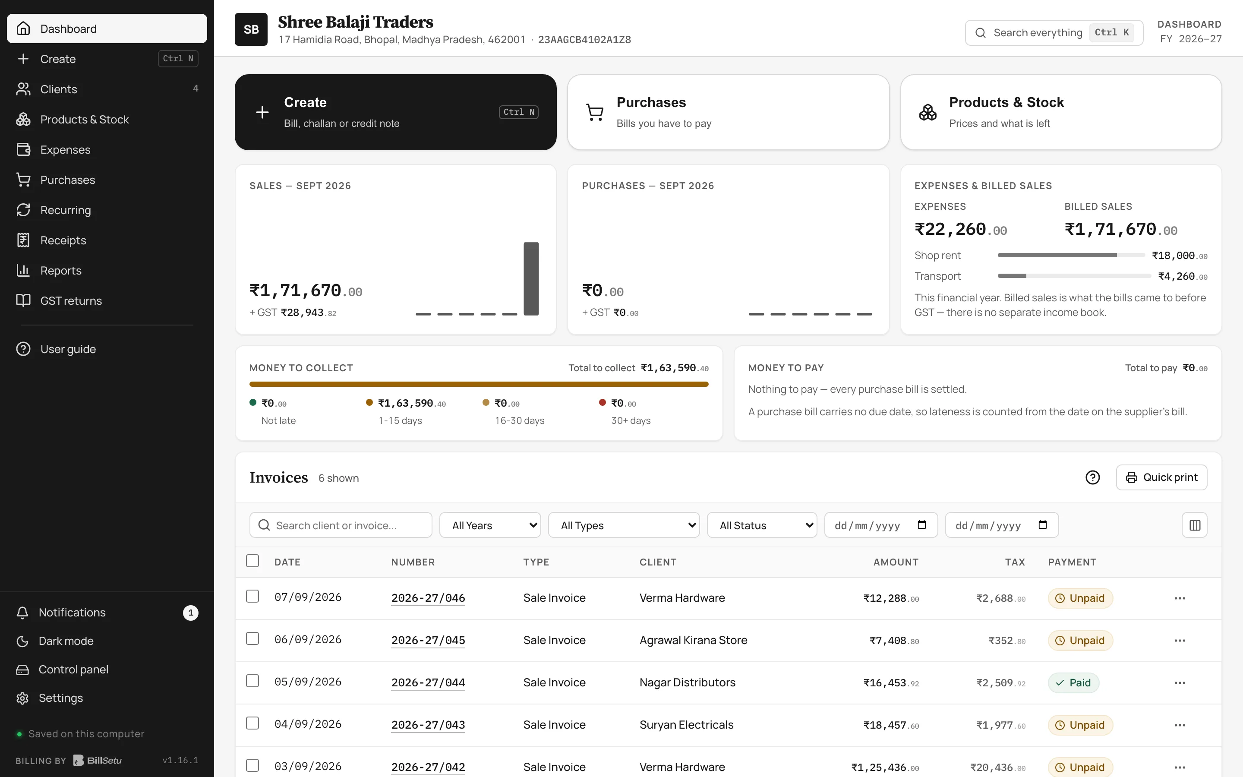Click the BillSetu logo in the footer
Screen dimensions: 1243x777
[x=98, y=761]
